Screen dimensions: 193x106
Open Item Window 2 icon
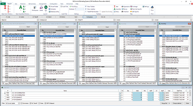pos(8,7)
